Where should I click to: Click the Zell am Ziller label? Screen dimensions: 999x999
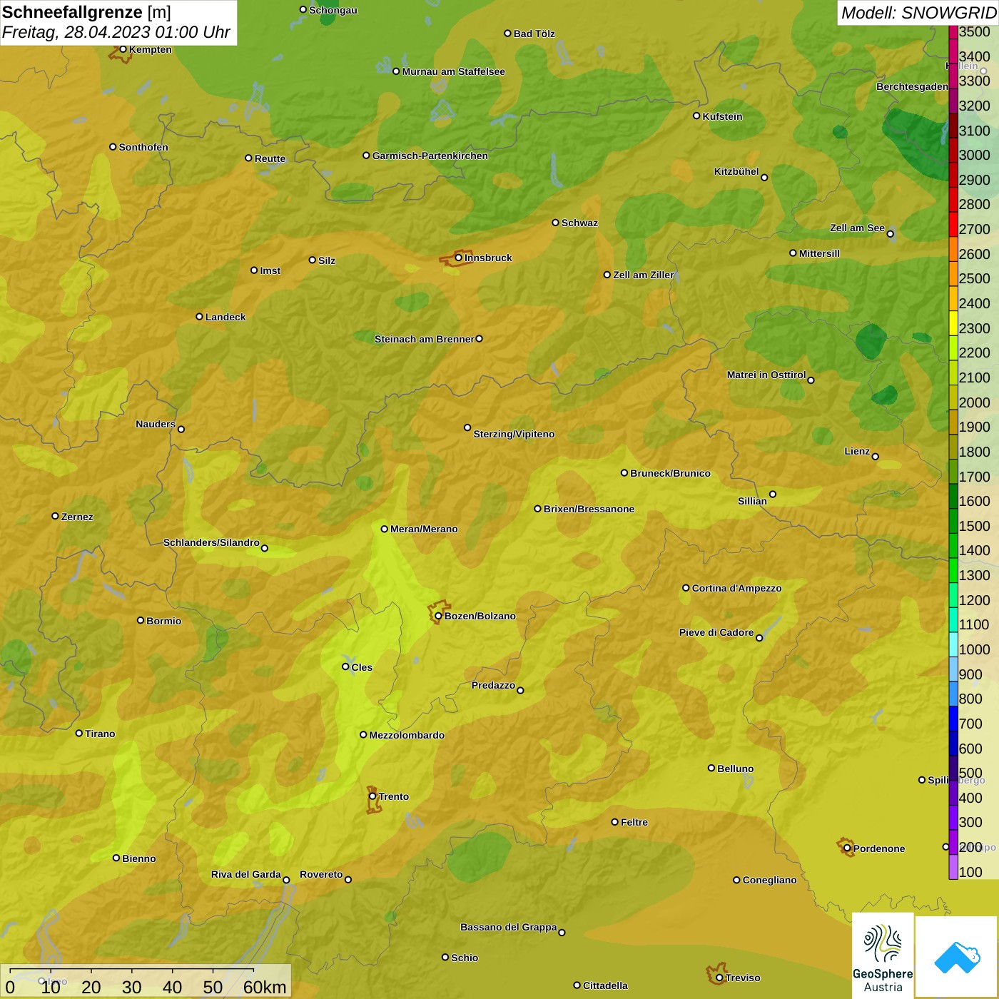click(644, 275)
